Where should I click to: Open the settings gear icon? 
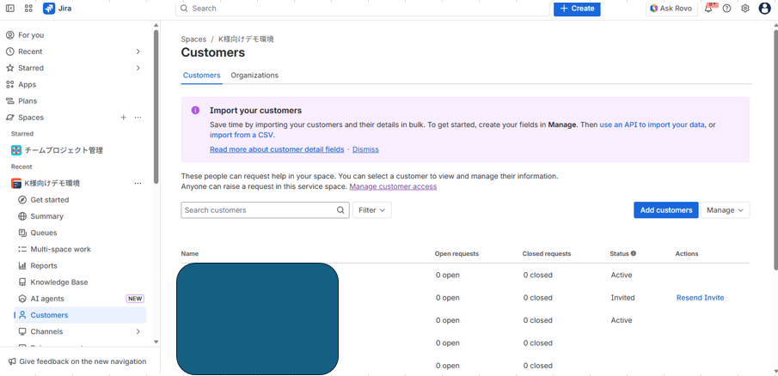(x=744, y=9)
